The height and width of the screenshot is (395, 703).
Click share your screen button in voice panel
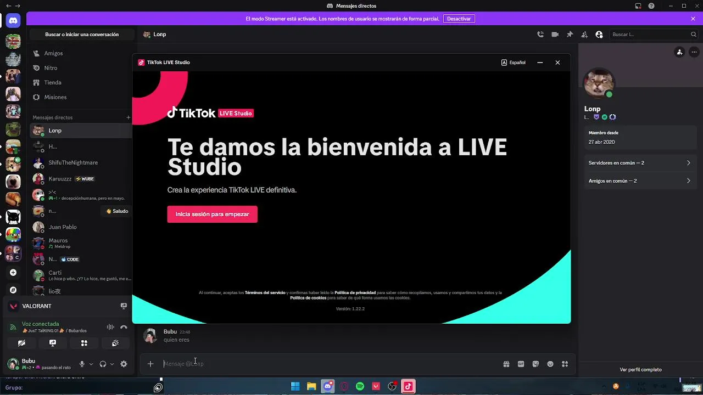pos(53,343)
